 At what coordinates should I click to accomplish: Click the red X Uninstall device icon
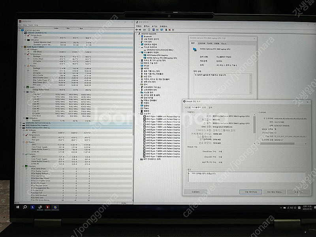(x=170, y=30)
